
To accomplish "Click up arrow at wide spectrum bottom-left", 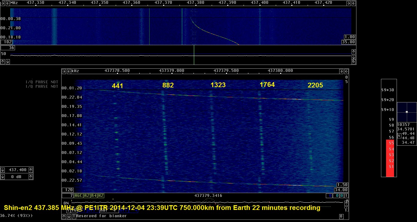I will [3, 62].
